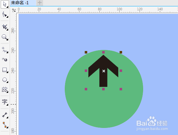Open Ellipse tool flyout arrow
178x135 pixels.
(7, 82)
